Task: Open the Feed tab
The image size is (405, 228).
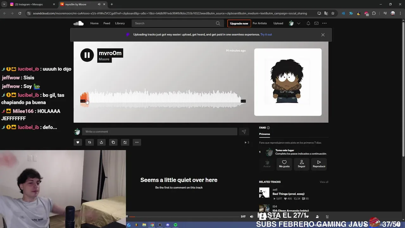Action: (x=107, y=23)
